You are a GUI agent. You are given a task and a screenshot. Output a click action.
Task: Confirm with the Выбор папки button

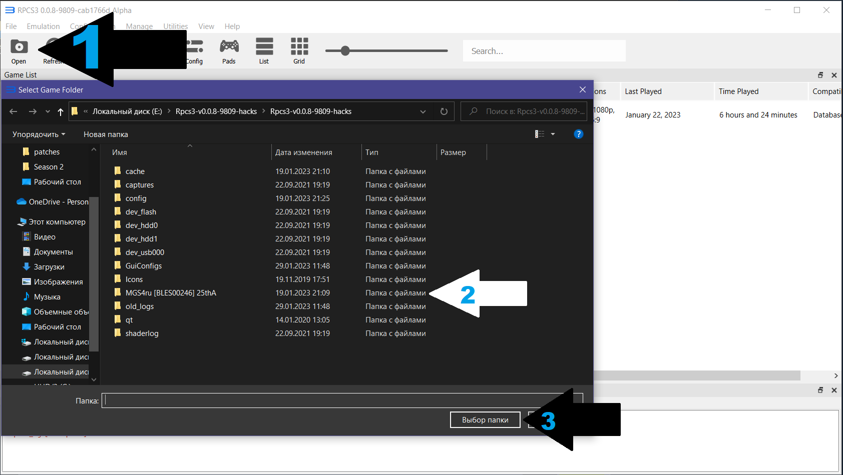click(x=485, y=420)
